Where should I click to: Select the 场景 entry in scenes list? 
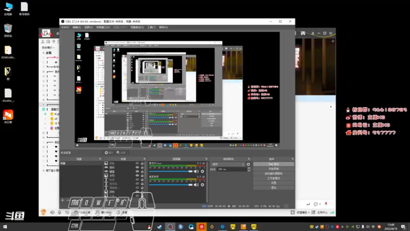click(81, 163)
